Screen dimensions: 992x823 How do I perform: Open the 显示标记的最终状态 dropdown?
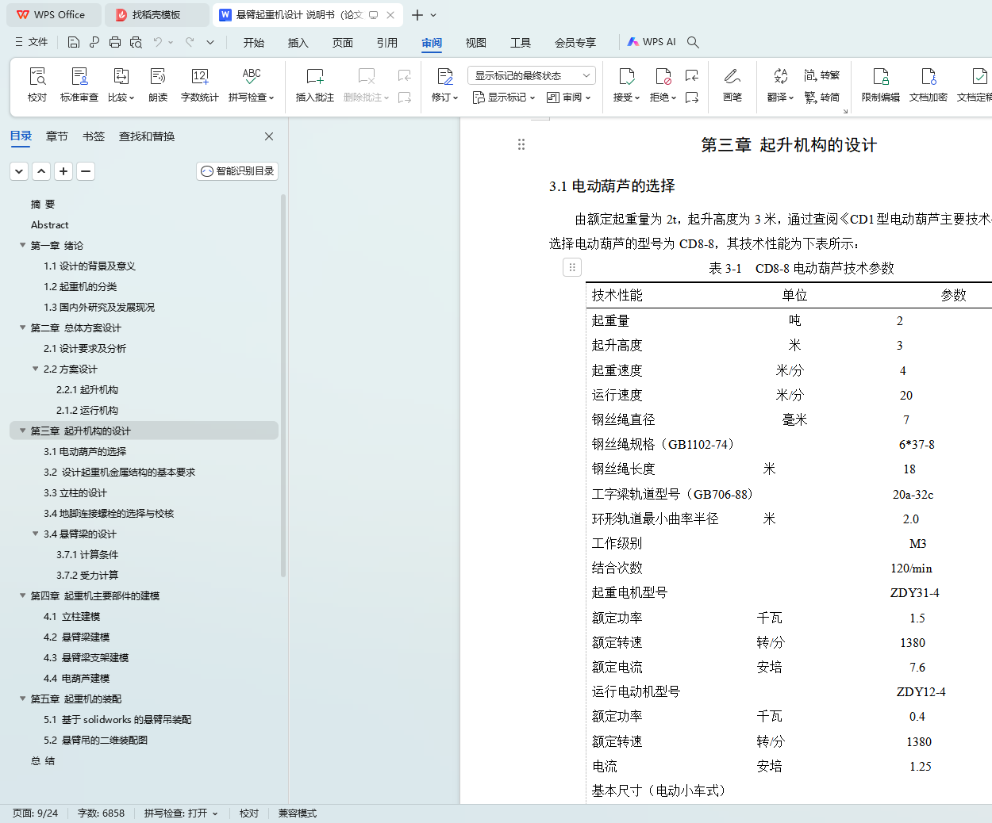(532, 75)
